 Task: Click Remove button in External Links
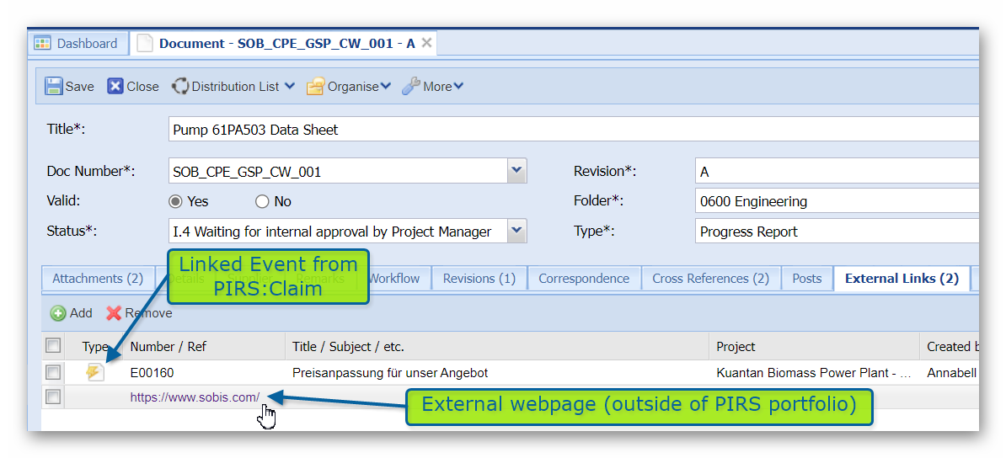139,313
